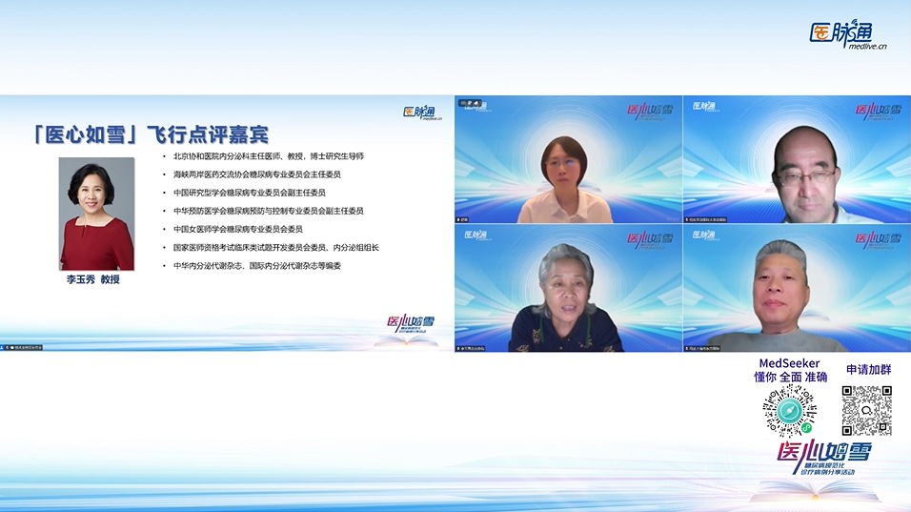Click the caption 李玉秀 教授 under the portrait

[93, 279]
